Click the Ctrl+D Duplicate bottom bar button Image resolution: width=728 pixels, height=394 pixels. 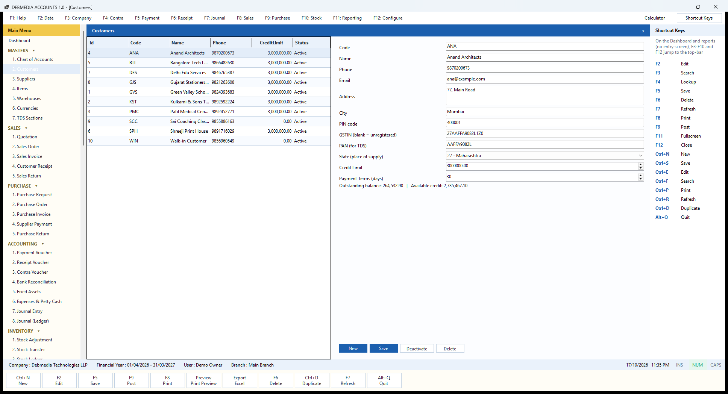(x=312, y=380)
